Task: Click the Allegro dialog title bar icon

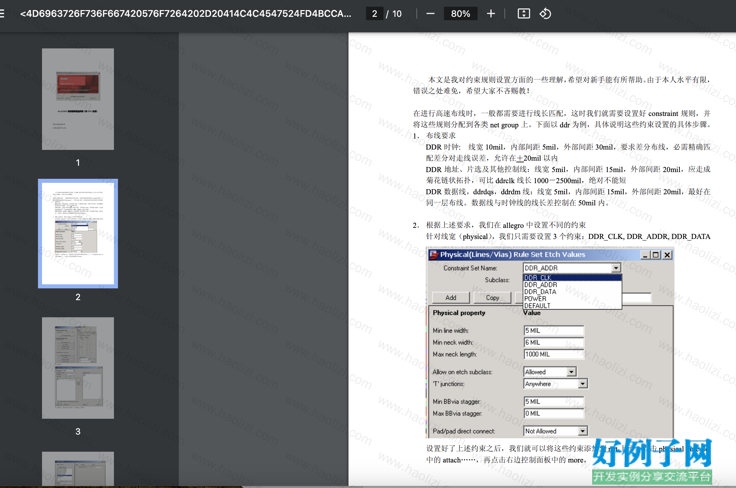Action: [x=434, y=255]
